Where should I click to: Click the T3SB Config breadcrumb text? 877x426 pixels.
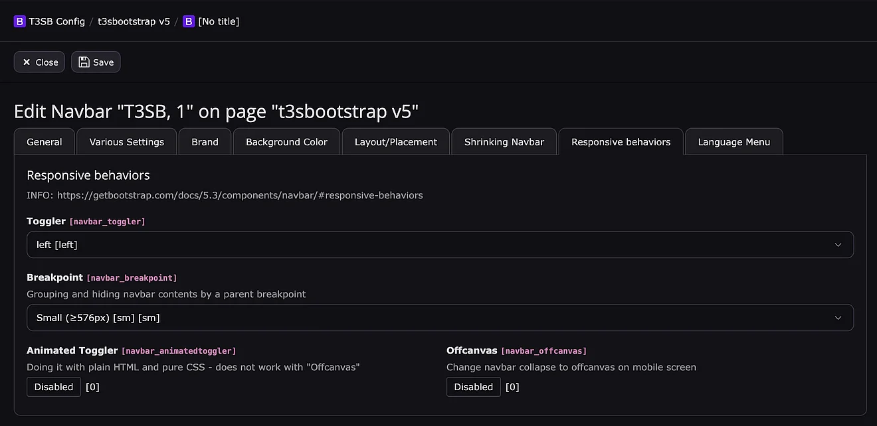pyautogui.click(x=56, y=21)
